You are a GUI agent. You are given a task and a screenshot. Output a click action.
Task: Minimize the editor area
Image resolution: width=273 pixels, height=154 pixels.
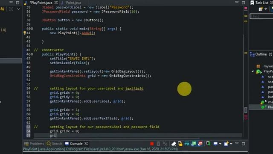pyautogui.click(x=237, y=2)
